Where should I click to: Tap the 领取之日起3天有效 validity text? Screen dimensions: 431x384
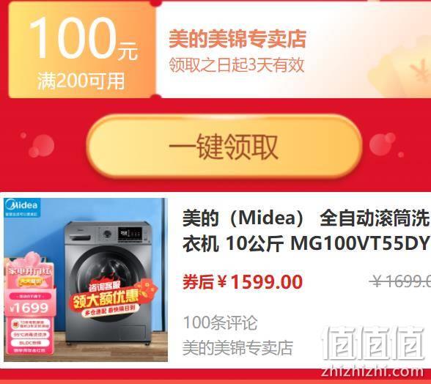236,65
